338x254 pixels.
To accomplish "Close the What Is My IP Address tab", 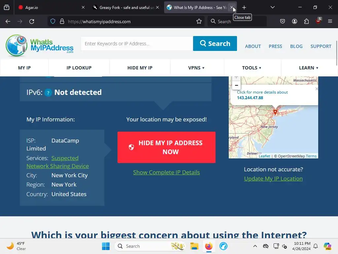I will 232,7.
